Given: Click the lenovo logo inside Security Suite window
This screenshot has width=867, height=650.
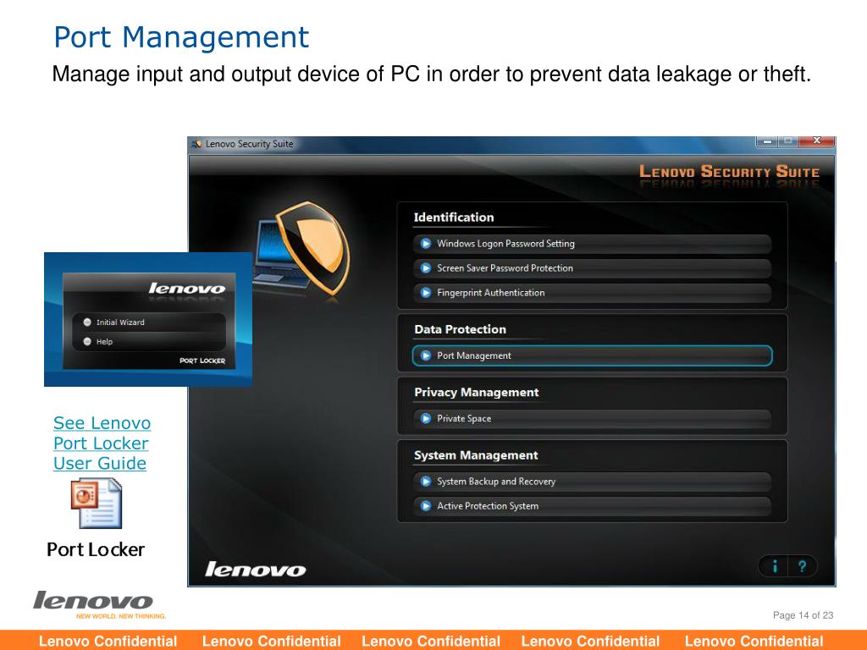Looking at the screenshot, I should tap(256, 570).
